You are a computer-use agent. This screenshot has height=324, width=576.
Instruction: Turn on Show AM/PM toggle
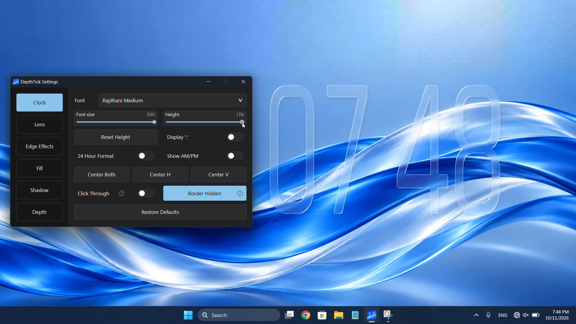[235, 156]
